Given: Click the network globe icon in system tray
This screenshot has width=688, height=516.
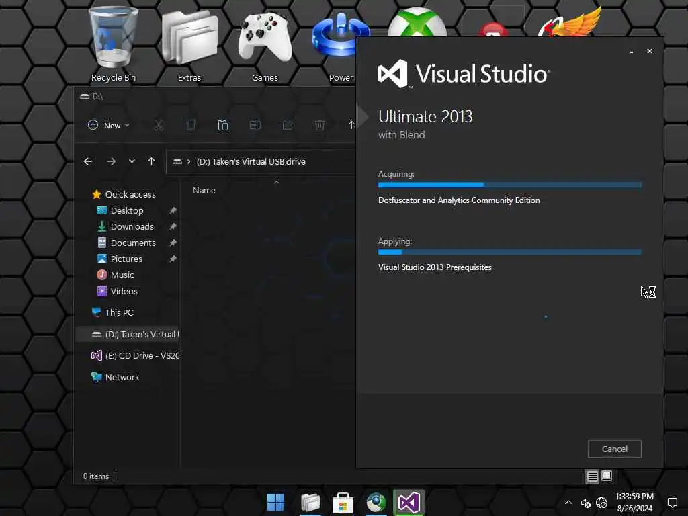Looking at the screenshot, I should (601, 503).
